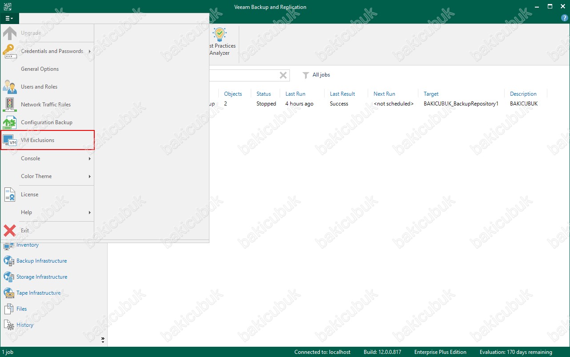
Task: Open Tape Infrastructure view
Action: click(x=39, y=293)
